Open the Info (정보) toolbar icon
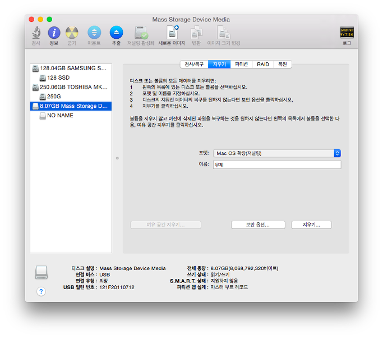 [x=54, y=33]
